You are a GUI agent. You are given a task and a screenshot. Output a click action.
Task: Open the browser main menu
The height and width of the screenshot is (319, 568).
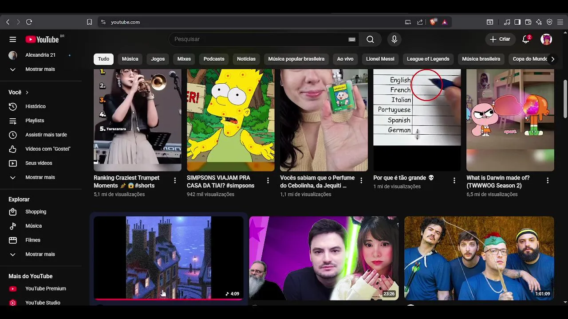point(560,22)
